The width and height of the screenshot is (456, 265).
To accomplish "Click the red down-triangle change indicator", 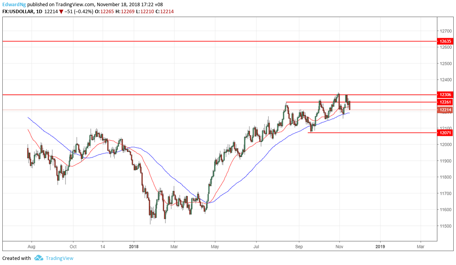I will (x=61, y=12).
